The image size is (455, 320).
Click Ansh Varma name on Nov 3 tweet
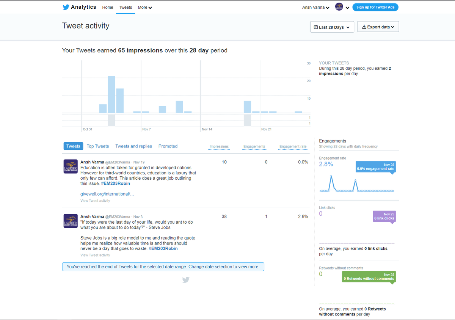[92, 216]
